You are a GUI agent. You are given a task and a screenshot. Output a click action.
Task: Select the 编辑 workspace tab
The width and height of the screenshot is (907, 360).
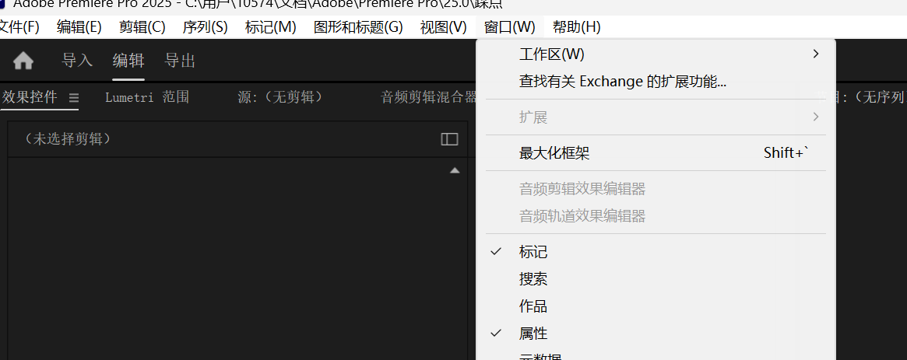[128, 60]
